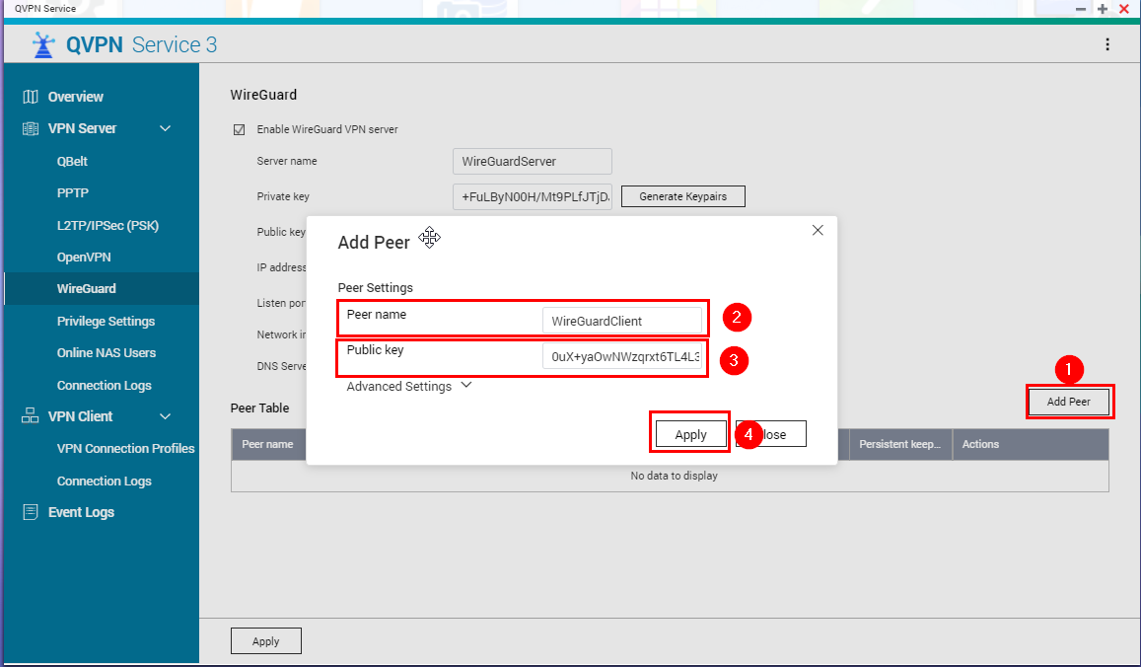Open Online NAS Users

[107, 353]
